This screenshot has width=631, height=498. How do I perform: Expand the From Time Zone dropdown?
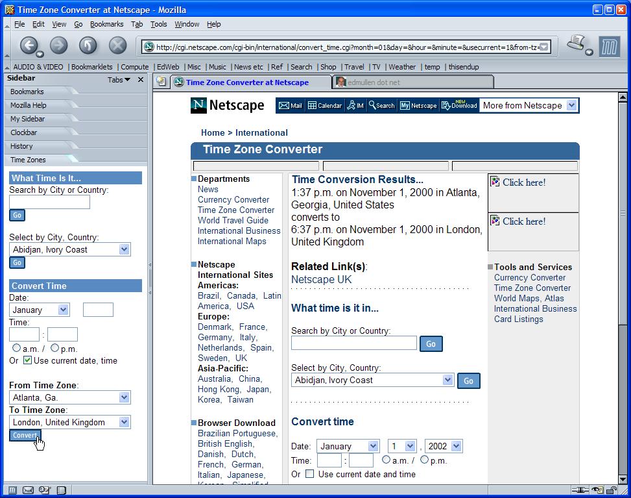(124, 397)
